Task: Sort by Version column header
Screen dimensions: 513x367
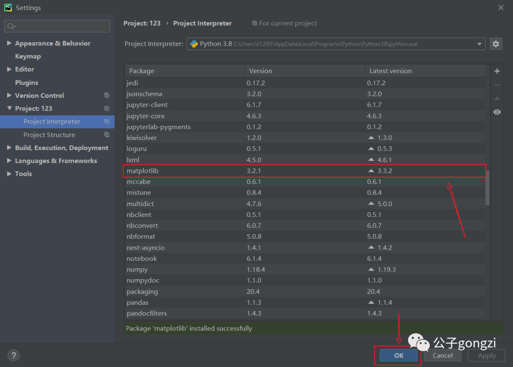Action: [x=305, y=71]
